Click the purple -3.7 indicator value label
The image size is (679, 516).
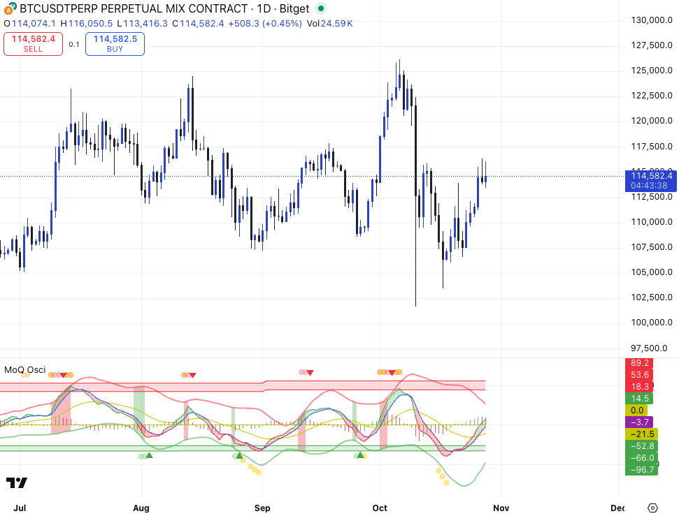(641, 422)
